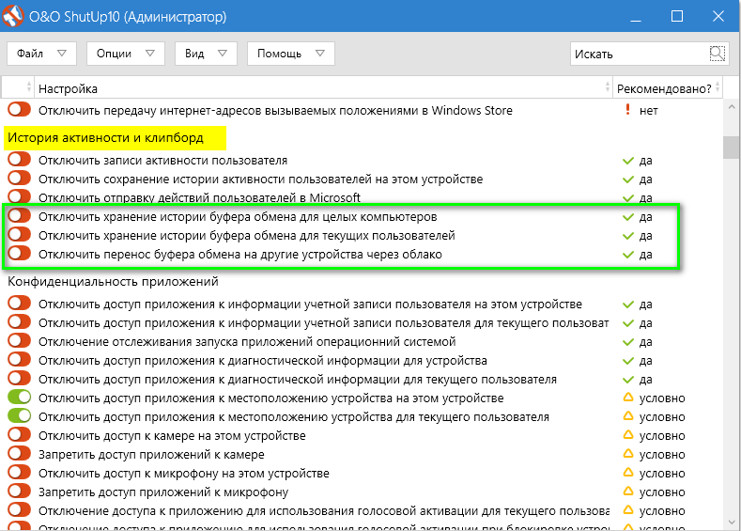Screen dimensions: 741x531
Task: Click 'условно' label for camera access on this device
Action: 662,435
